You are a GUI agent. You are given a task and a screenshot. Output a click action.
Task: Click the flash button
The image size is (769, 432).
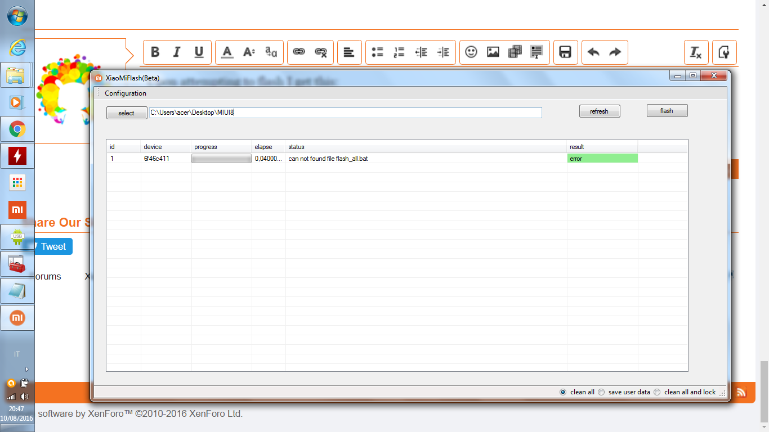tap(667, 111)
